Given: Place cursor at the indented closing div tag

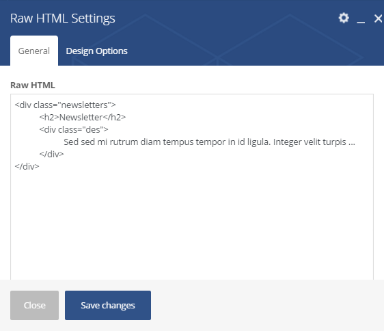Looking at the screenshot, I should click(x=51, y=154).
